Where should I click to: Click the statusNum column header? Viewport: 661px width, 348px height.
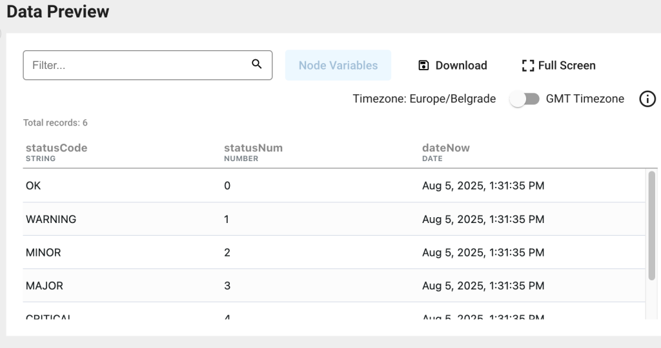253,148
